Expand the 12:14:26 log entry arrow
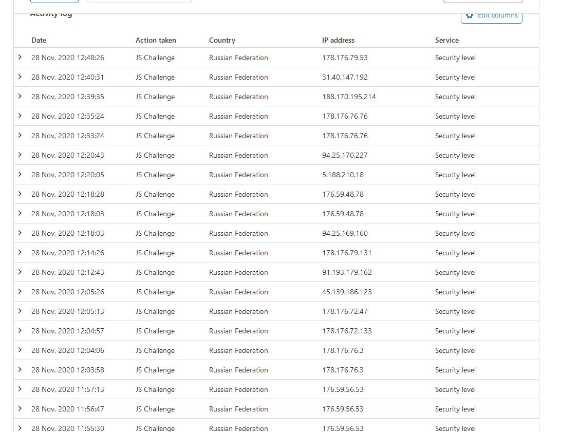561x432 pixels. [20, 253]
